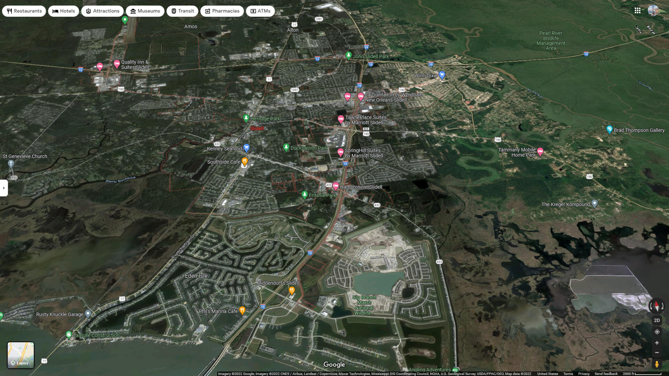Toggle 2D view mode
The image size is (669, 376).
657,320
